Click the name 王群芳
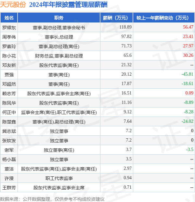The width and height of the screenshot is (195, 202). pyautogui.click(x=9, y=188)
